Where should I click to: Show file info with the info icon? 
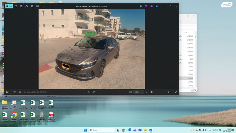(x=20, y=92)
